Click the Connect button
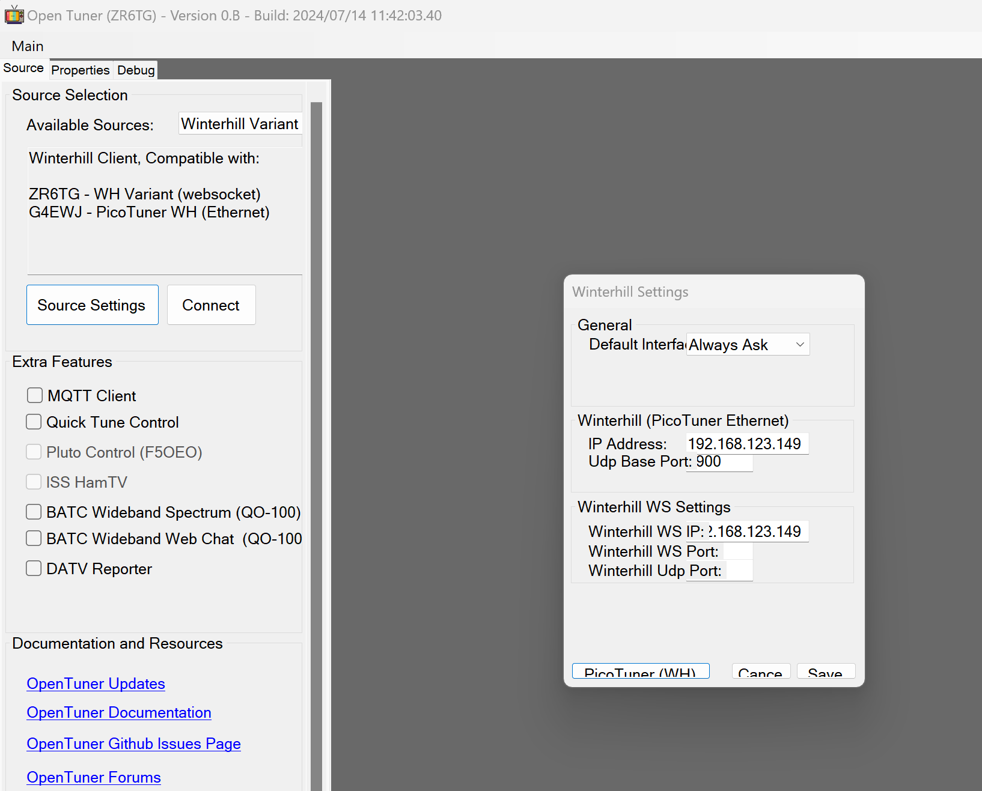The height and width of the screenshot is (791, 982). (x=212, y=305)
